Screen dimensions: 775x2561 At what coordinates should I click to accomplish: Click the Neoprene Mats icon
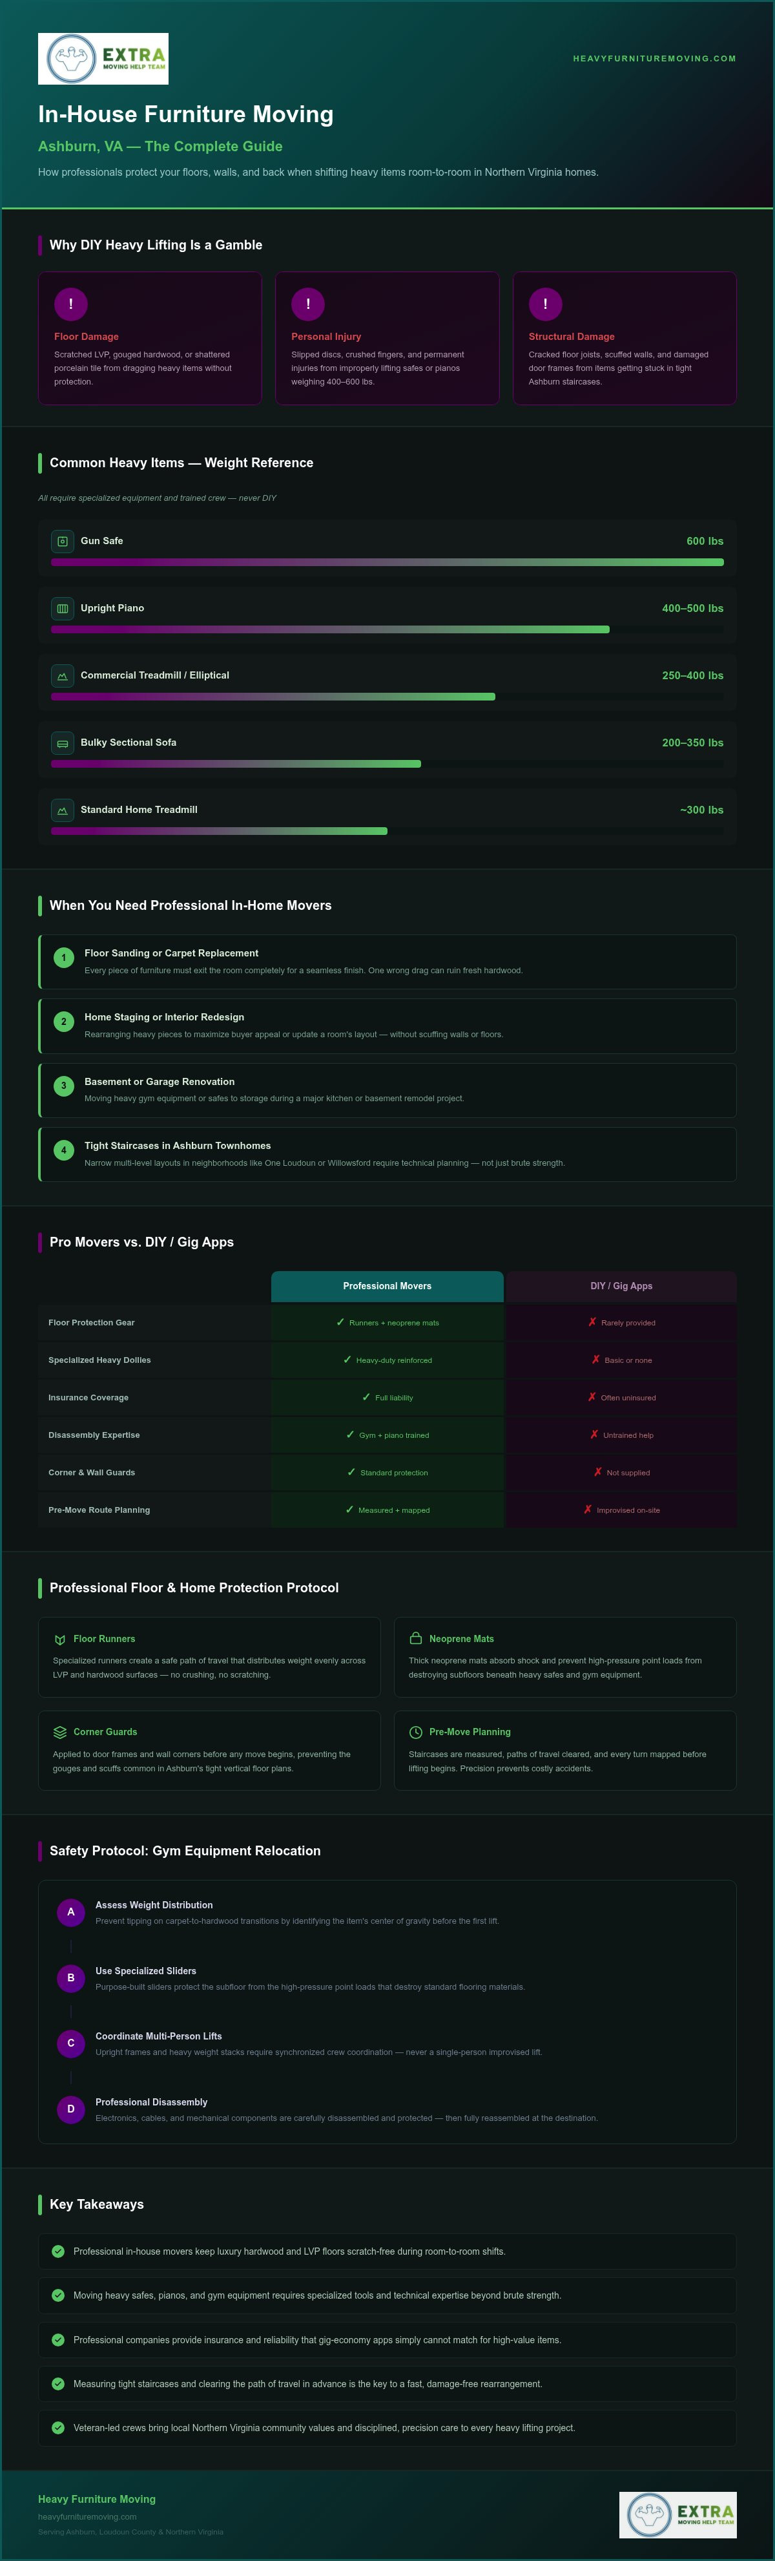point(417,1638)
